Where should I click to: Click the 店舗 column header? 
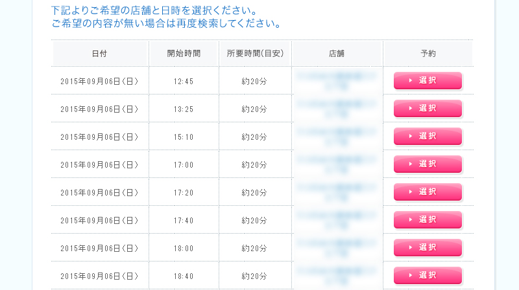337,54
